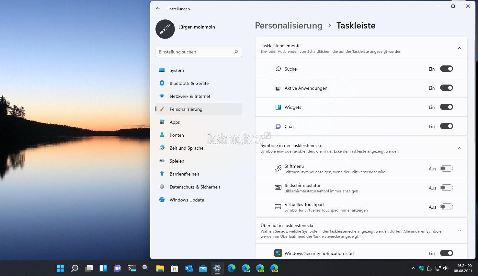Click the Einstellung suchen input field
Viewport: 478px width, 276px height.
pos(199,52)
